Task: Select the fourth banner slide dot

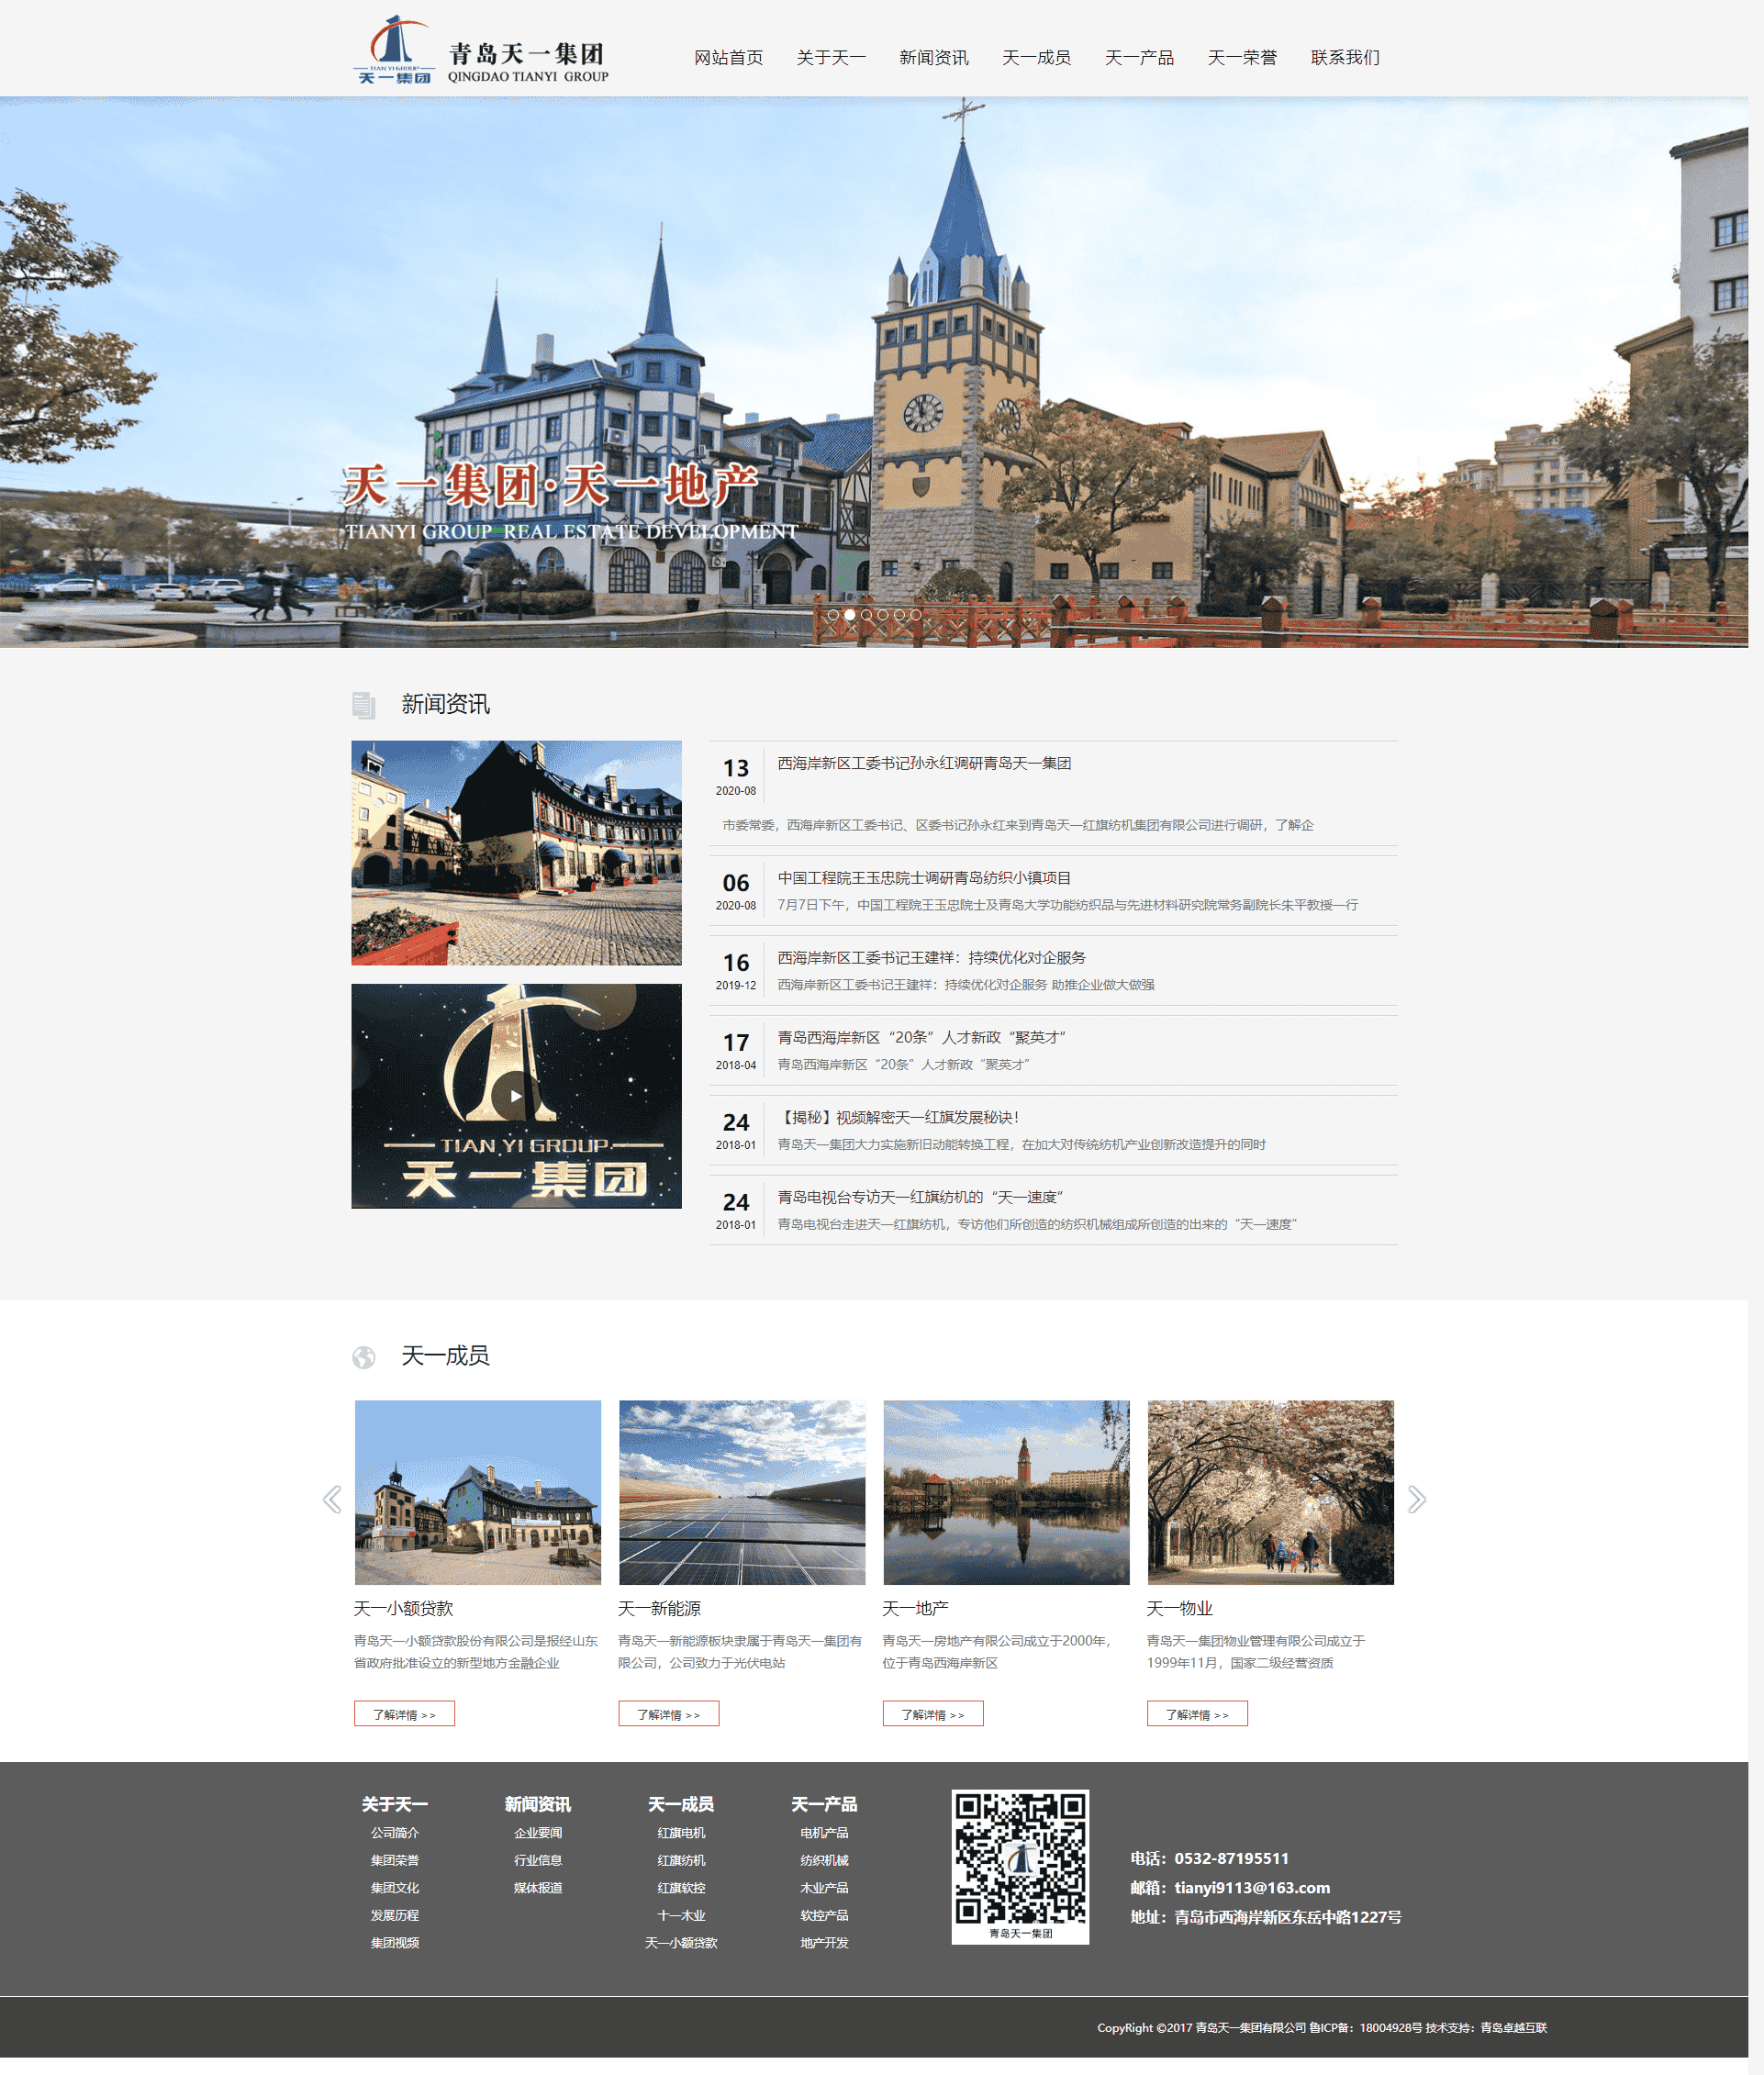Action: [x=882, y=615]
